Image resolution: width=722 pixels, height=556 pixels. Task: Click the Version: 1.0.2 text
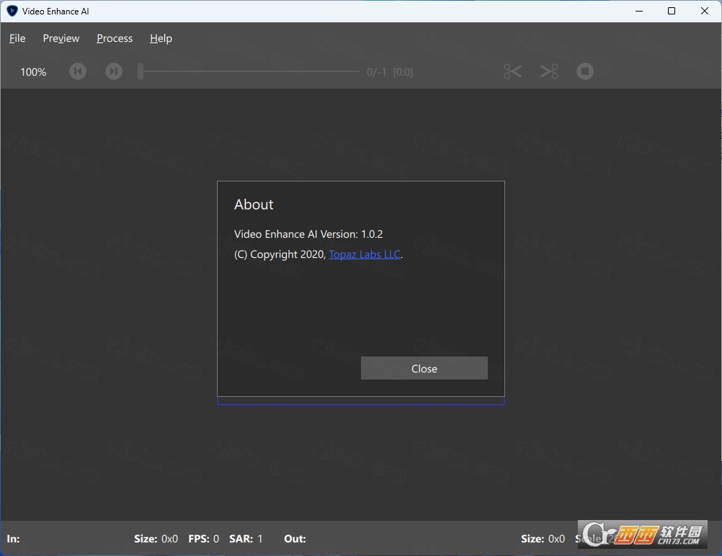click(352, 234)
